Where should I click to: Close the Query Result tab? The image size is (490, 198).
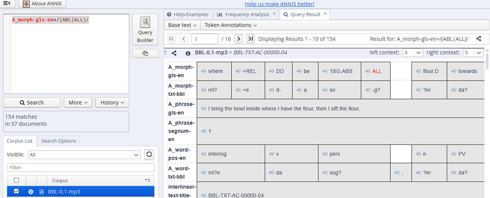(325, 14)
